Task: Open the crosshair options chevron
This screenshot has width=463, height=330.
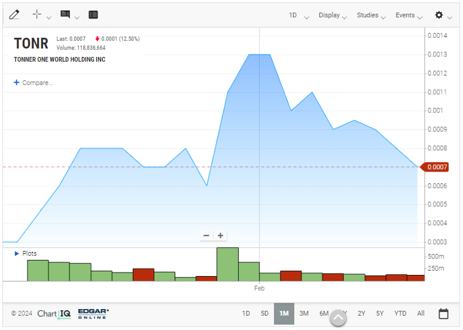Action: tap(49, 18)
